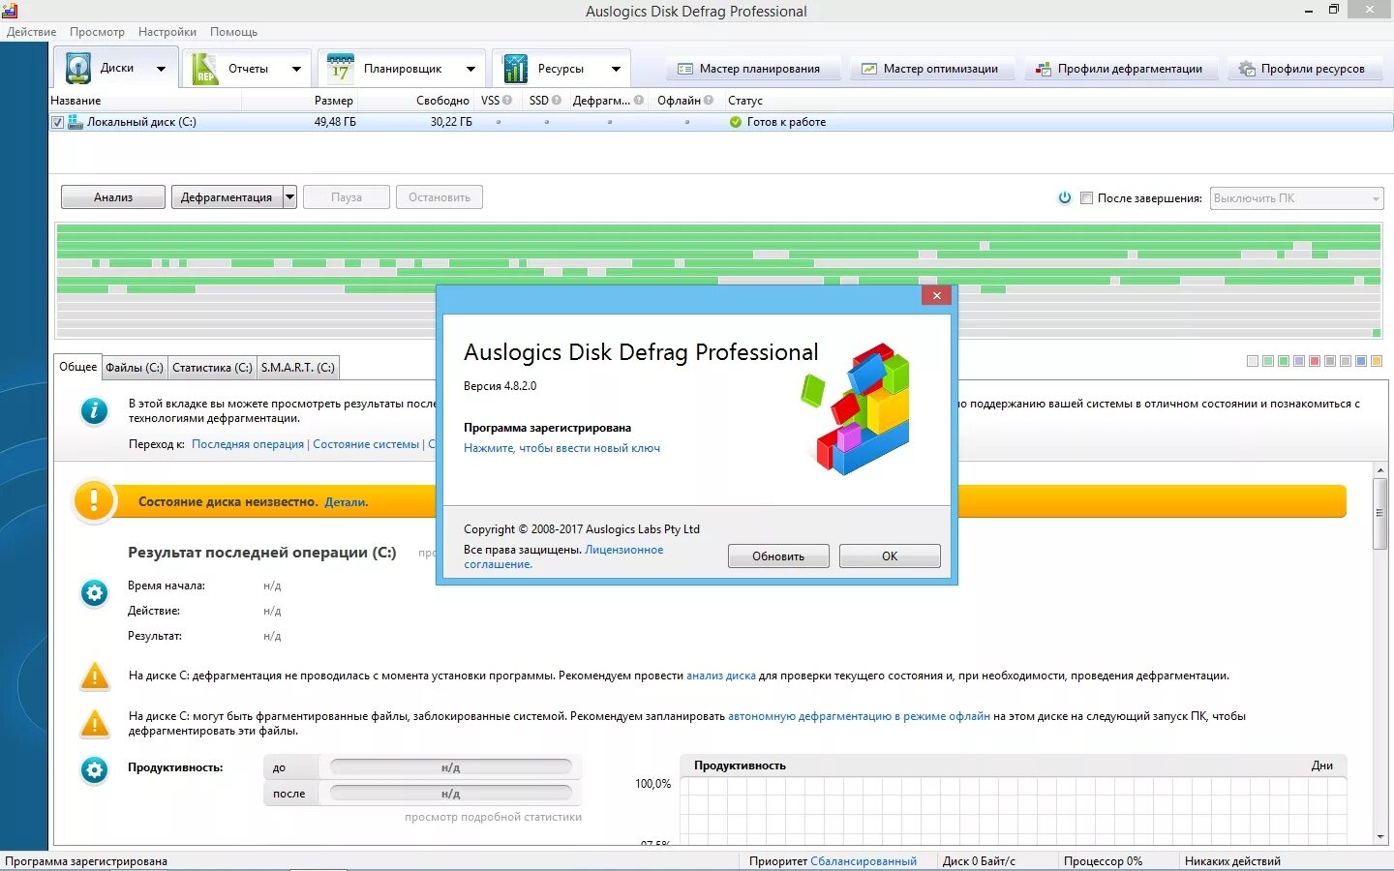1394x871 pixels.
Task: Open the Лицензионное соглашение link
Action: [563, 556]
